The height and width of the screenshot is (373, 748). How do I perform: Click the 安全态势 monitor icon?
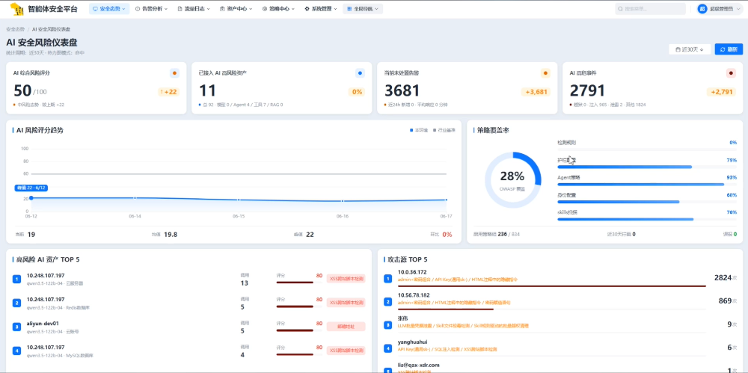click(x=95, y=9)
